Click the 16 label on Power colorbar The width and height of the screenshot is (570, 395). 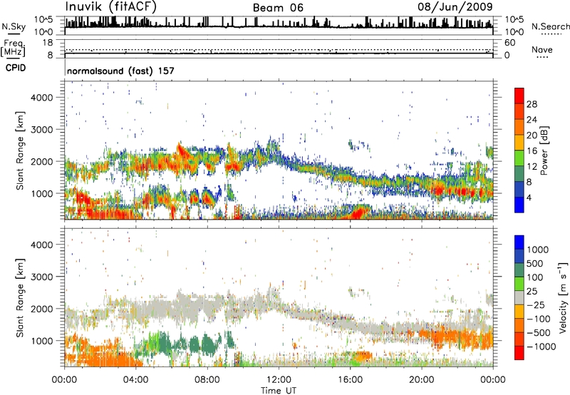[532, 151]
